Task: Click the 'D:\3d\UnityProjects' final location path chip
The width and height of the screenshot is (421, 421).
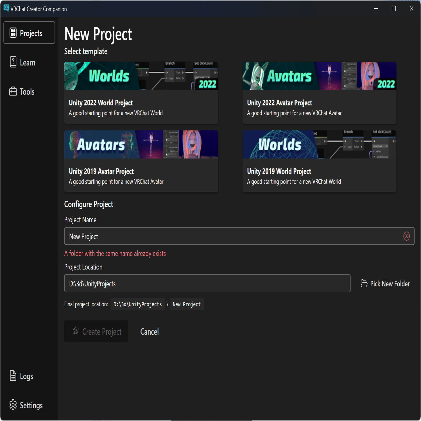Action: click(x=138, y=304)
